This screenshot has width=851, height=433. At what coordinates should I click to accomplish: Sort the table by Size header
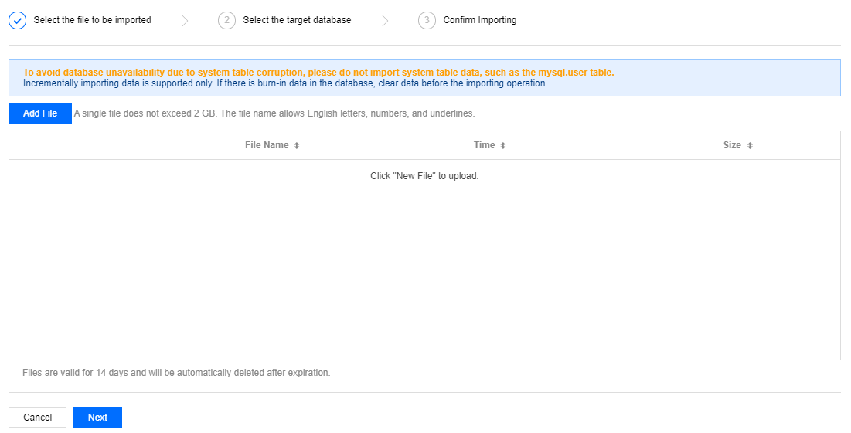pyautogui.click(x=731, y=145)
